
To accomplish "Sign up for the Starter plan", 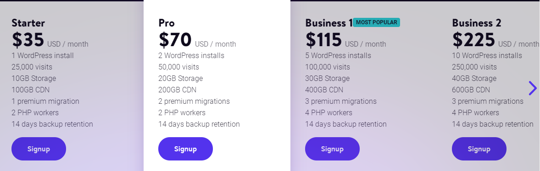I will tap(39, 149).
